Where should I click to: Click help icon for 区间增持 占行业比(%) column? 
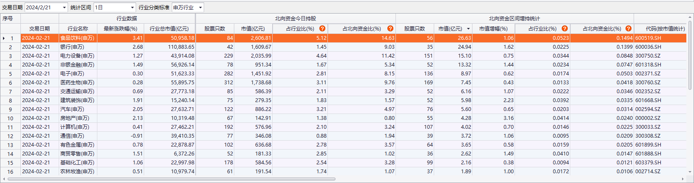coord(565,28)
